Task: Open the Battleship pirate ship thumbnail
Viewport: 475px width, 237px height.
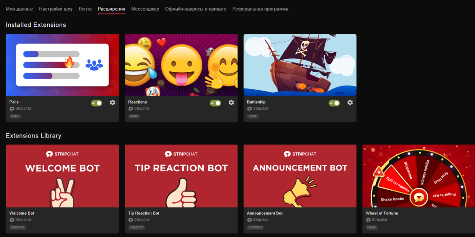Action: pyautogui.click(x=300, y=65)
